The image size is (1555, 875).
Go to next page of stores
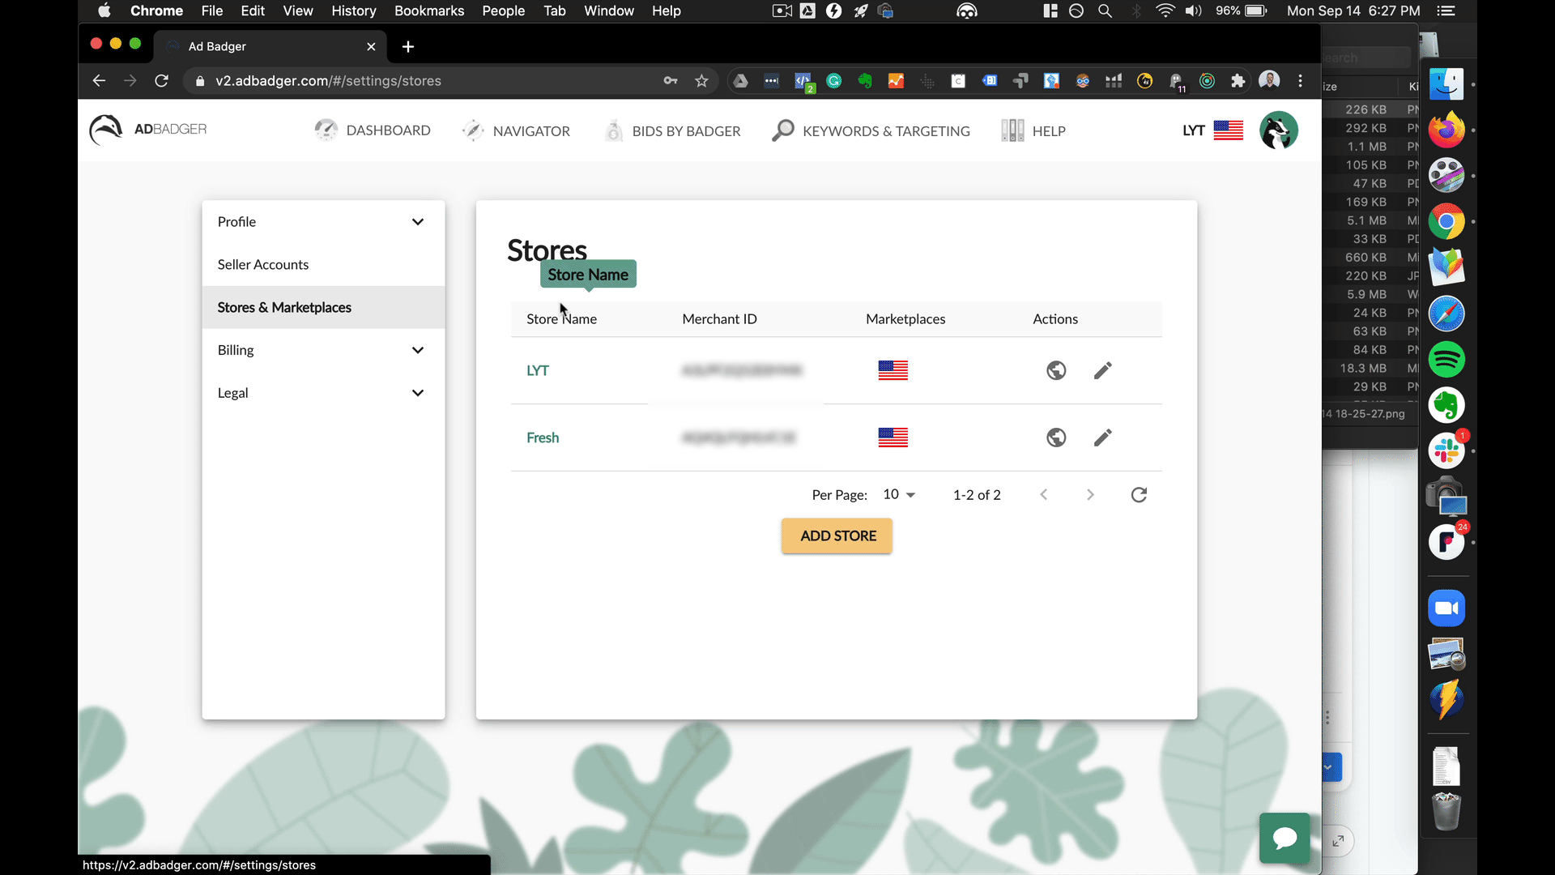1090,494
